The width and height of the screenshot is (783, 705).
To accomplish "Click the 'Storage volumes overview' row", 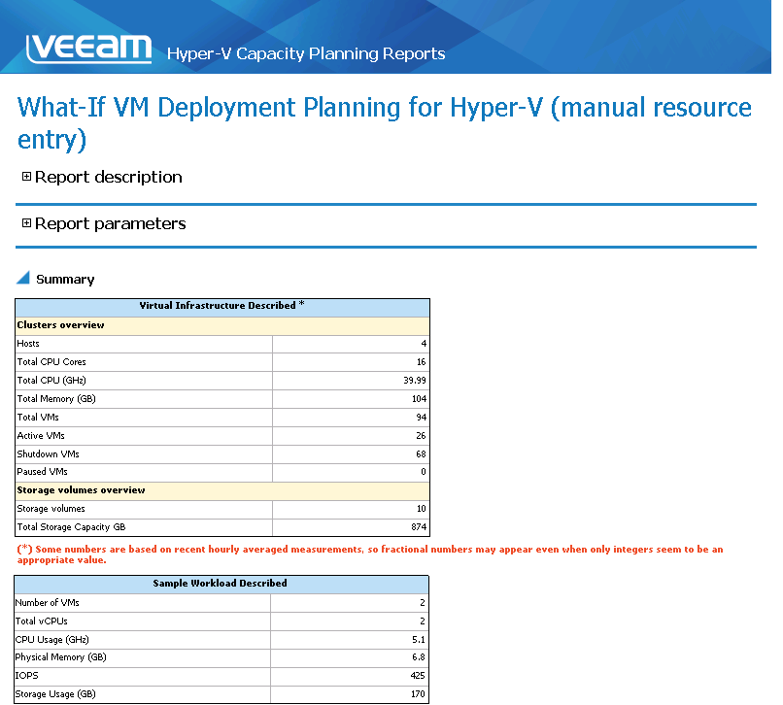I will (x=222, y=490).
